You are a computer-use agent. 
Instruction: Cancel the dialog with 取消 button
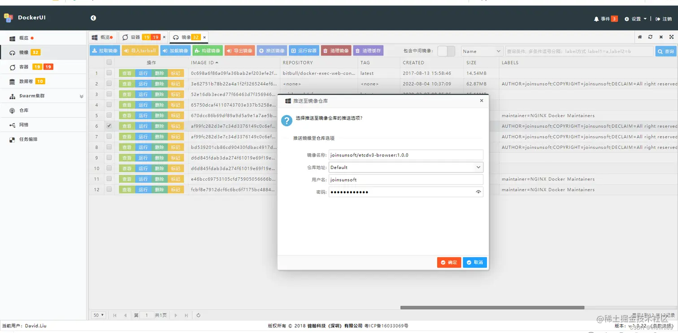tap(475, 262)
